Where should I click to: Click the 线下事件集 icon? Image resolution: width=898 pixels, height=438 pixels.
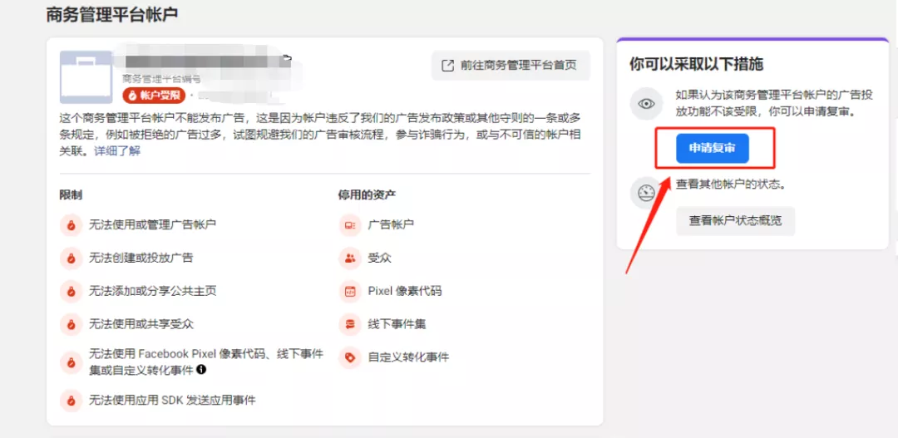(349, 325)
